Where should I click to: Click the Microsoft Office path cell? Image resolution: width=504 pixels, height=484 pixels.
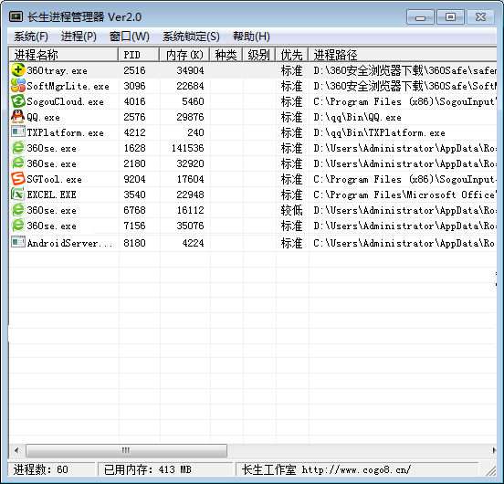404,195
